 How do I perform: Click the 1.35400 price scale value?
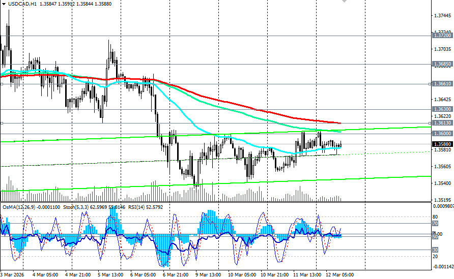pos(443,183)
